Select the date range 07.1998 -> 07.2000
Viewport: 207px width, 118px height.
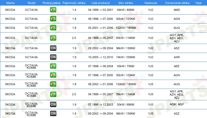click(101, 75)
